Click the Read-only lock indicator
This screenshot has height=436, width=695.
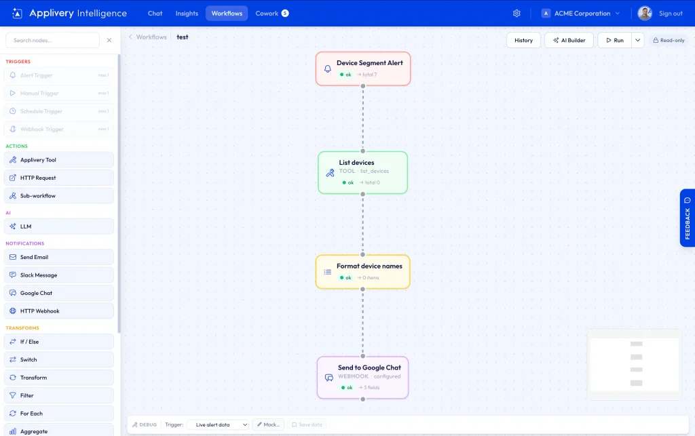tap(669, 40)
